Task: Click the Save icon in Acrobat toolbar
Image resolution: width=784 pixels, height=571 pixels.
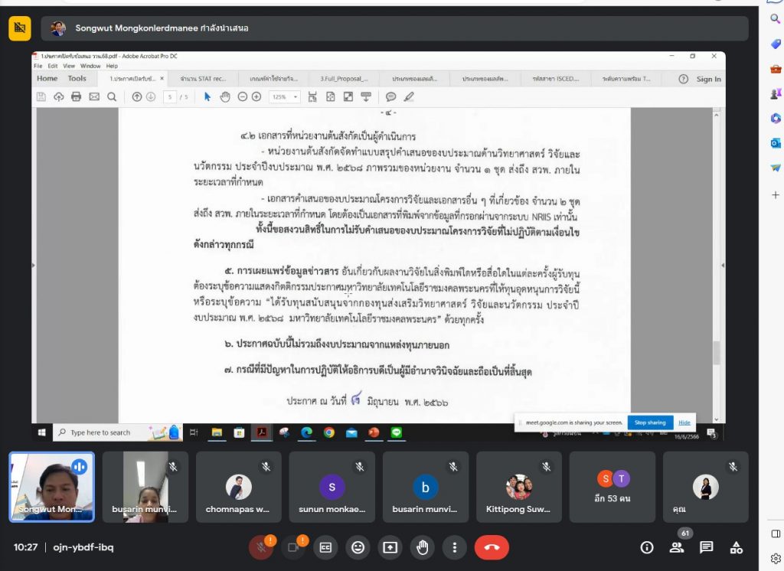Action: click(x=41, y=97)
